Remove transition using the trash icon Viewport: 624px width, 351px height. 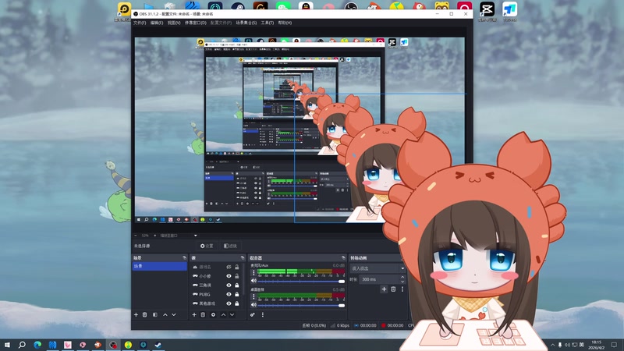[x=393, y=289]
